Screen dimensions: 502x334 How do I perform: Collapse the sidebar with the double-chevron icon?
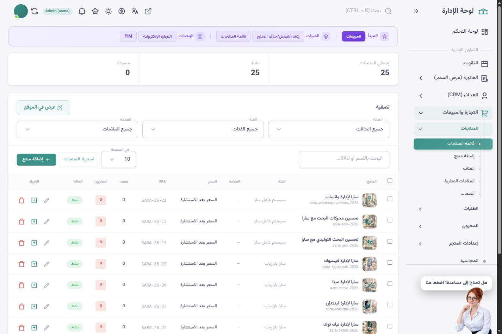(416, 11)
